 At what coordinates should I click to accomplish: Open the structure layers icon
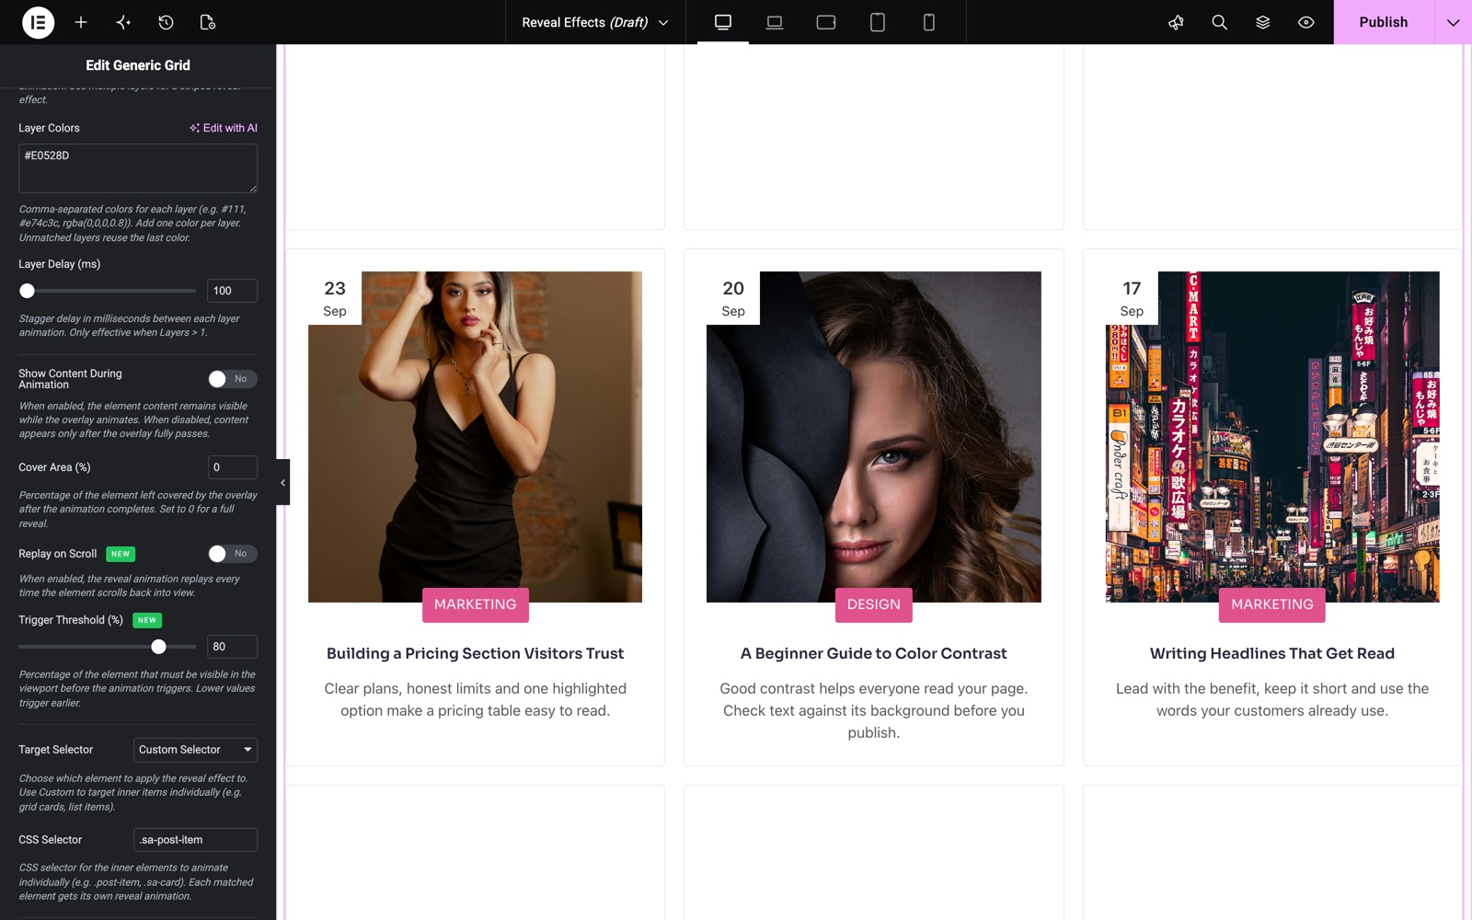[x=1262, y=22]
